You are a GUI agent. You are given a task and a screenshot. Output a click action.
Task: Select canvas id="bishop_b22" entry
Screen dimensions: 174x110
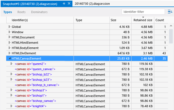[33, 74]
